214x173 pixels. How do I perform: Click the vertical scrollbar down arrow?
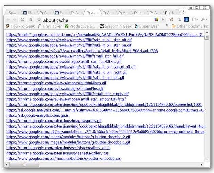[207, 159]
